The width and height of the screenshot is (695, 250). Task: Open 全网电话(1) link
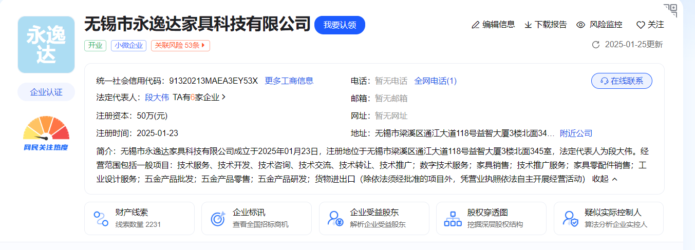(x=436, y=81)
